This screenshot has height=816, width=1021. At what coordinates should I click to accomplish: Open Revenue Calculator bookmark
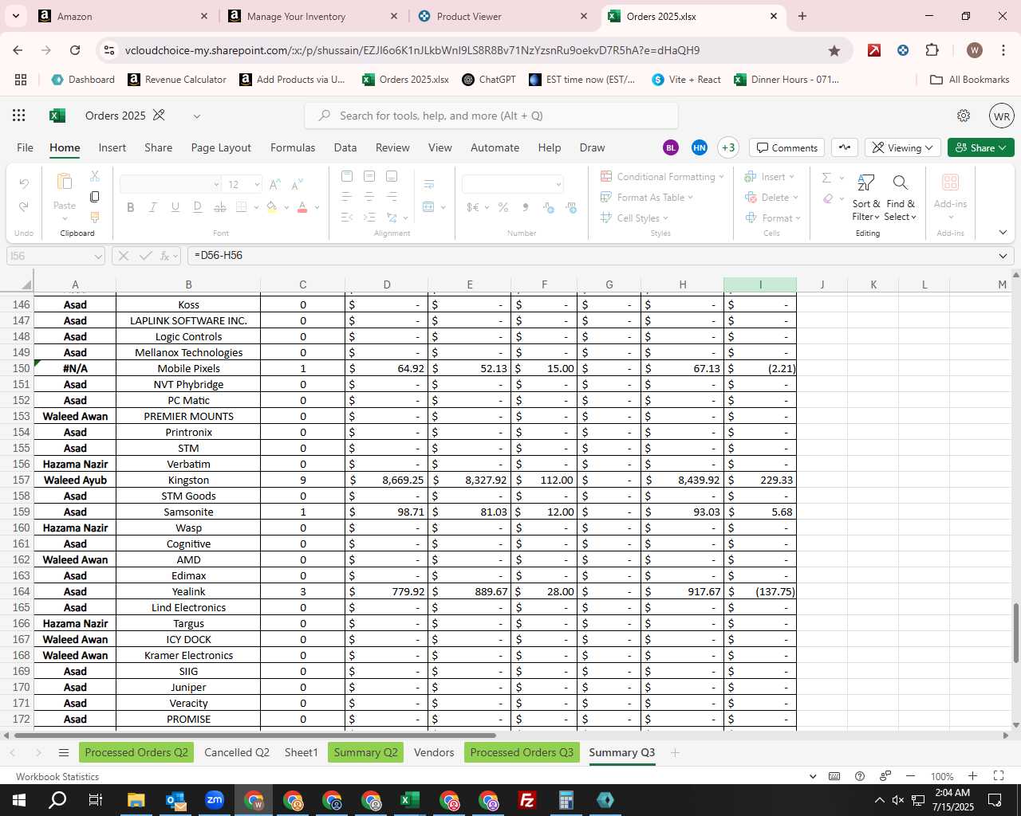click(177, 80)
